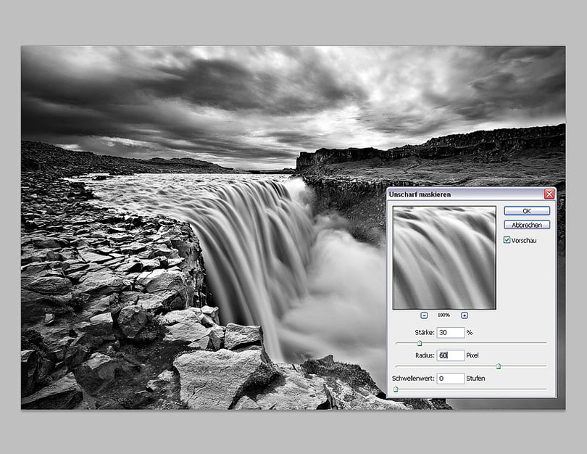Click the waterfall preview thumbnail in dialog
The image size is (587, 454).
pos(444,257)
